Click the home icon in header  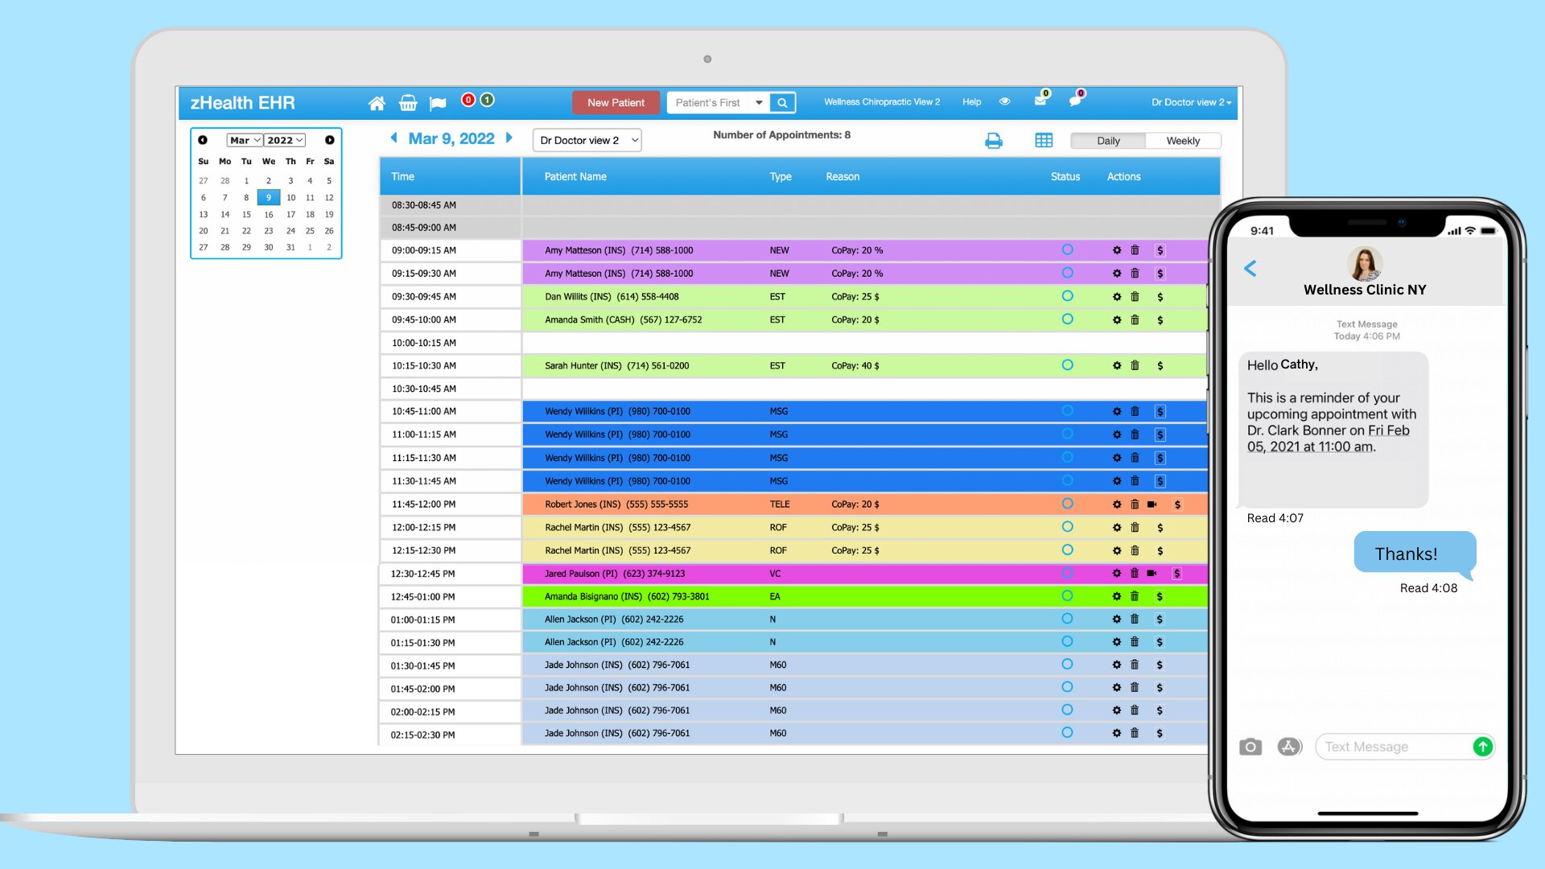[x=377, y=103]
